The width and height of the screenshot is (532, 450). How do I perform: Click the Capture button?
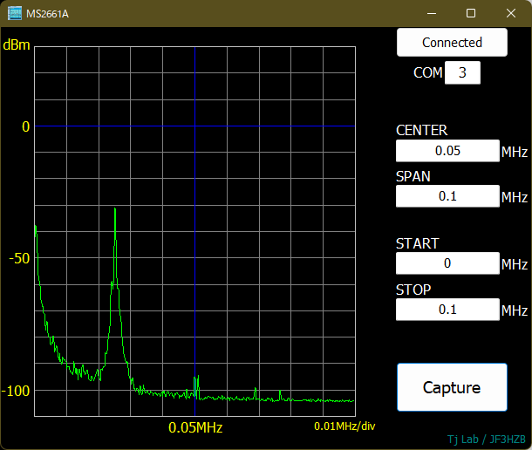pos(452,387)
